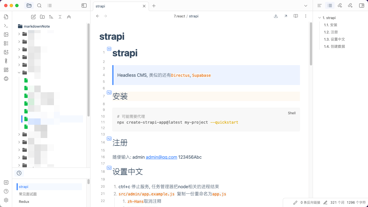Open the tab list dropdown chevron
Screen dimensions: 368x207
(306, 6)
